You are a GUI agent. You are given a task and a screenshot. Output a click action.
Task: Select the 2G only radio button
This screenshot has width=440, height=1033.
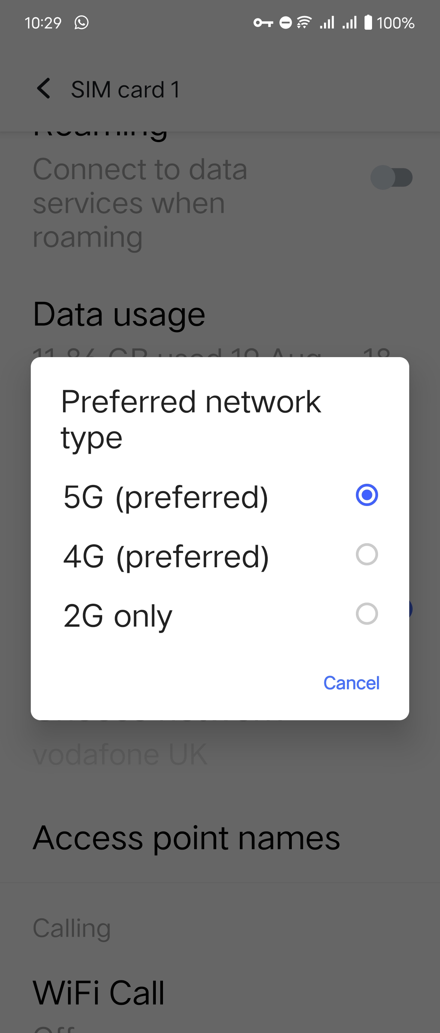coord(367,613)
